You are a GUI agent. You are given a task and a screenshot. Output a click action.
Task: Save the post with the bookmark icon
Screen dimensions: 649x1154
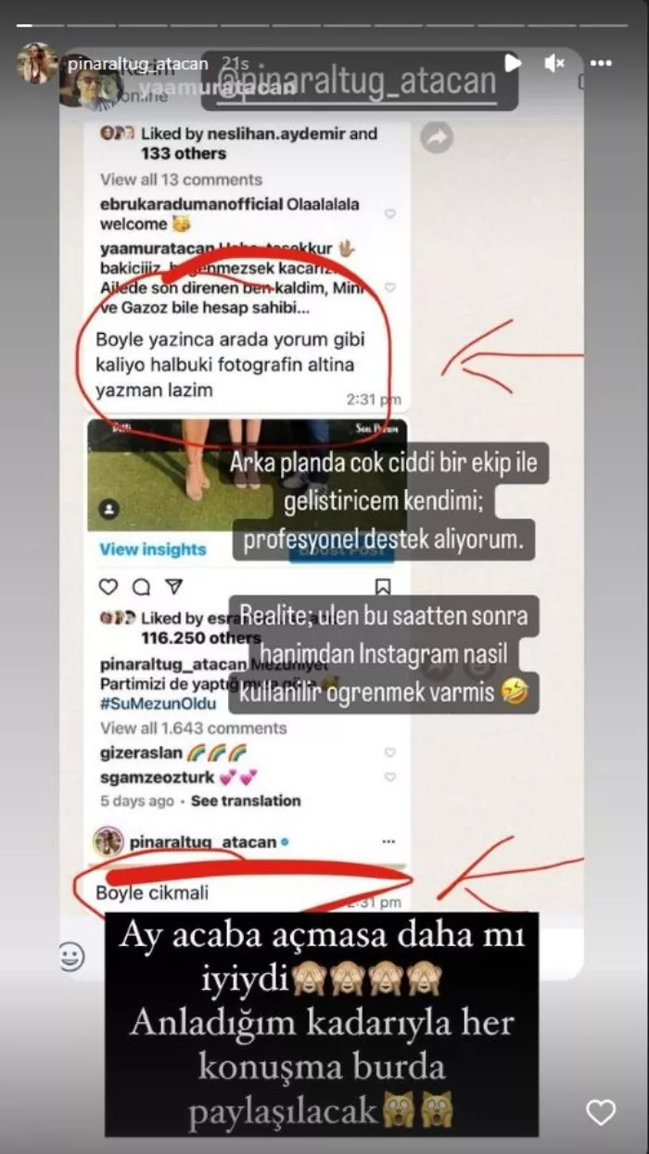click(383, 587)
